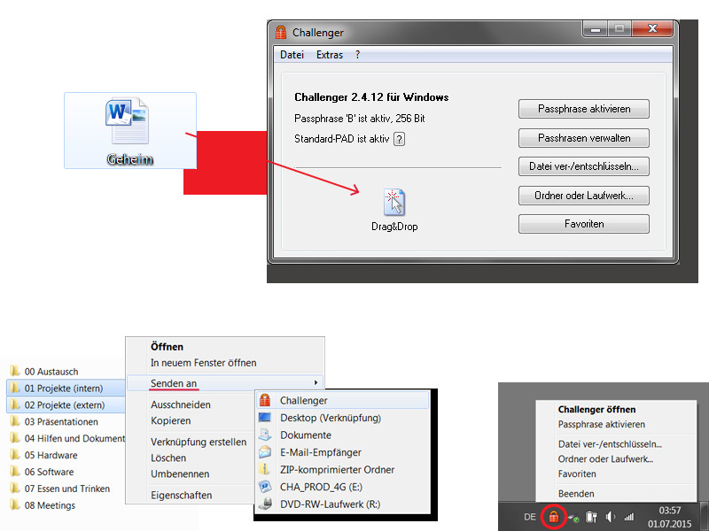The height and width of the screenshot is (531, 709).
Task: Choose Beenden in tray menu
Action: point(576,494)
